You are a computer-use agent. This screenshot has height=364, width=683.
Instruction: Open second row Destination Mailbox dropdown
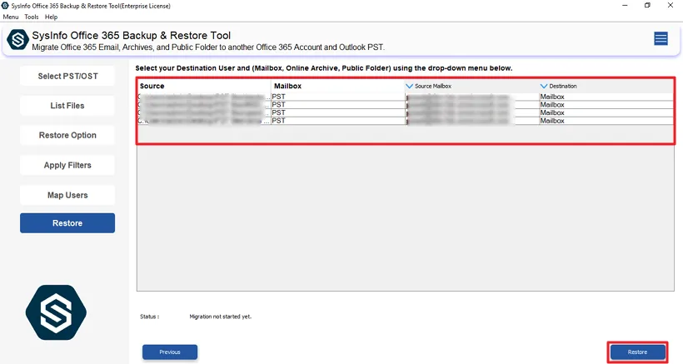[x=606, y=104]
